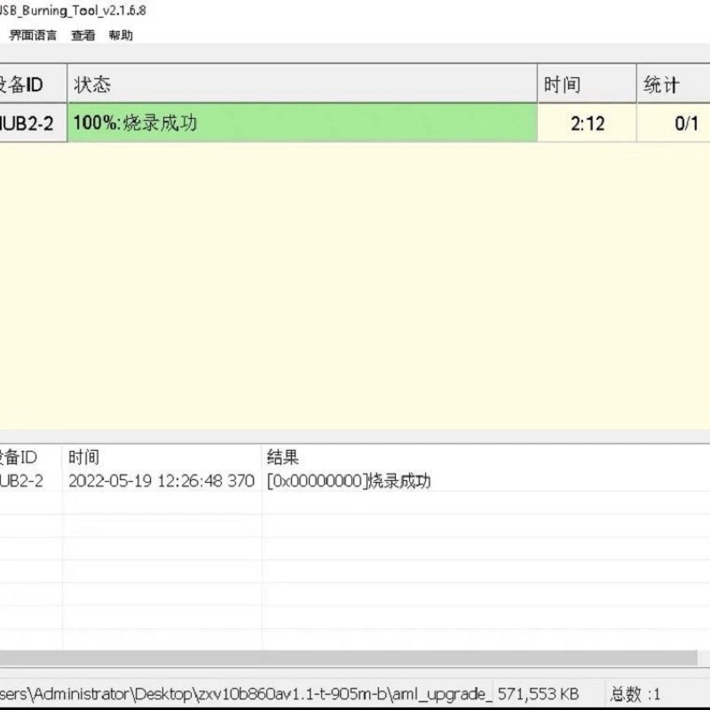Select the [0x00000000]烧录成功 result entry
710x710 pixels.
[x=349, y=480]
